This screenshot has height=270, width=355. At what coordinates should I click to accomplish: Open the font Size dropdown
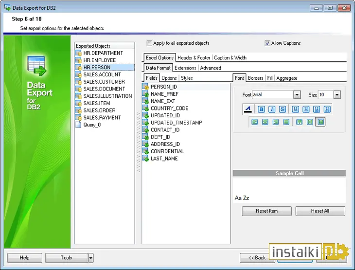[337, 95]
